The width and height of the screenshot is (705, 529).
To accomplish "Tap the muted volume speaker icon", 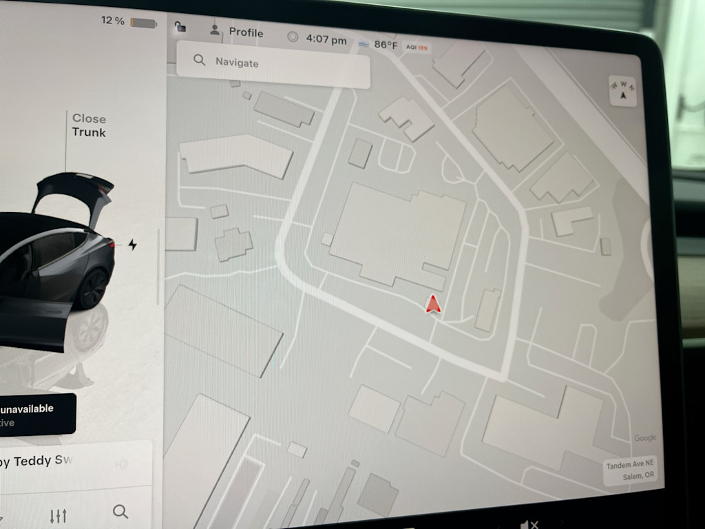I will (529, 524).
